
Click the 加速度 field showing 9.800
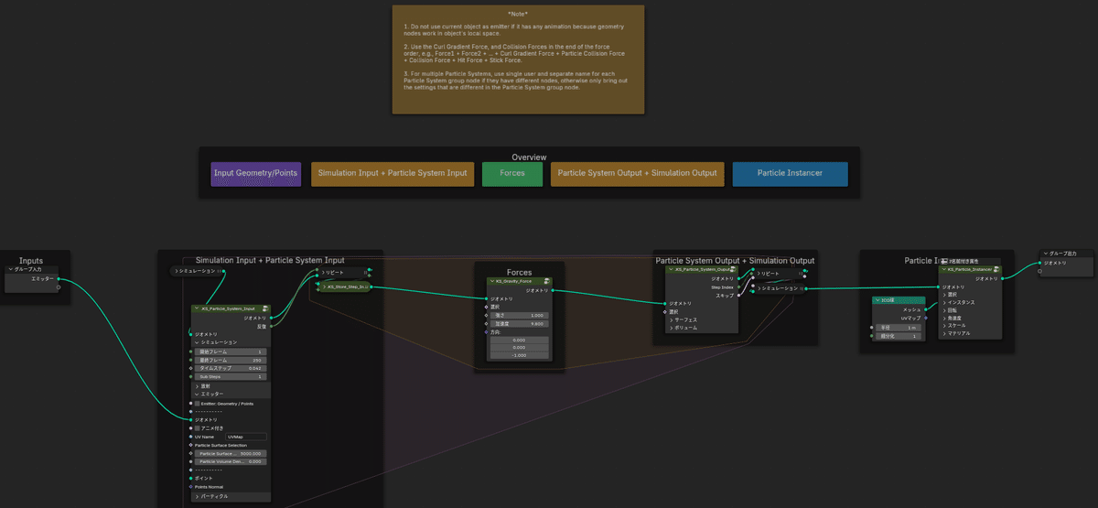point(519,323)
